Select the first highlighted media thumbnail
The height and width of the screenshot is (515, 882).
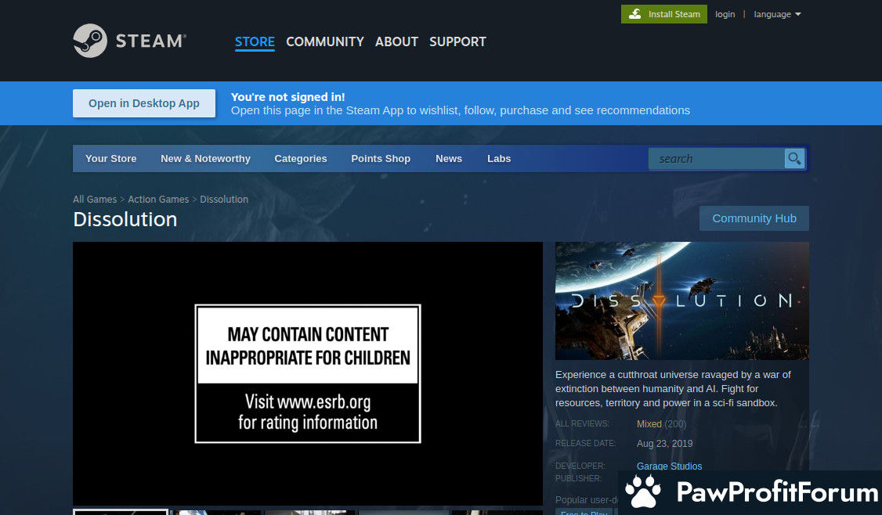coord(121,512)
